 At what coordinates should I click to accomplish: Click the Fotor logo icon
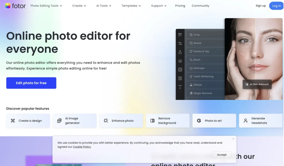[x=8, y=6]
